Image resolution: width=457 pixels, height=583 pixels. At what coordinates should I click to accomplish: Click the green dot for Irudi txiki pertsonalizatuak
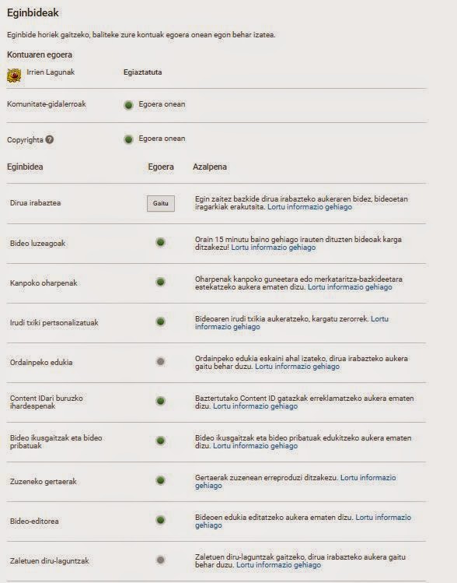tap(160, 321)
